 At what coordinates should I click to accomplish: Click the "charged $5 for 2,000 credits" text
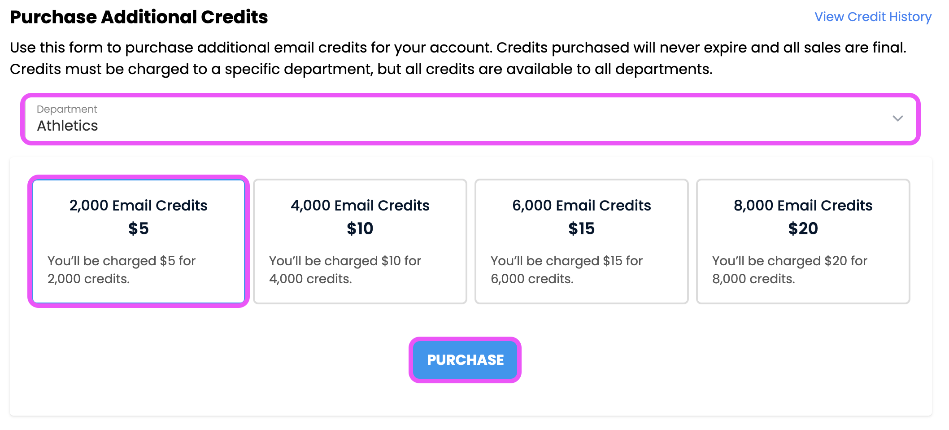click(x=122, y=270)
